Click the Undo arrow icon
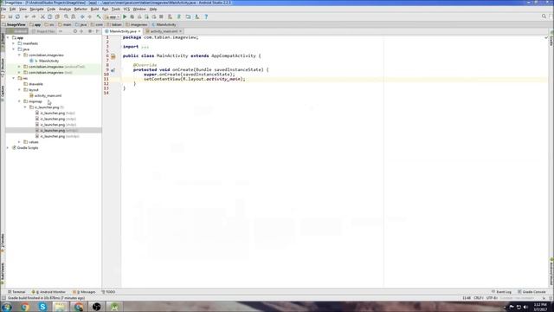Viewport: 554px width, 312px height. tap(27, 16)
